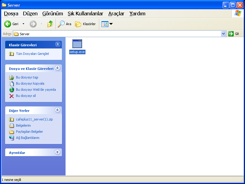Click the red X delete icon
This screenshot has width=245, height=184.
tap(12, 96)
